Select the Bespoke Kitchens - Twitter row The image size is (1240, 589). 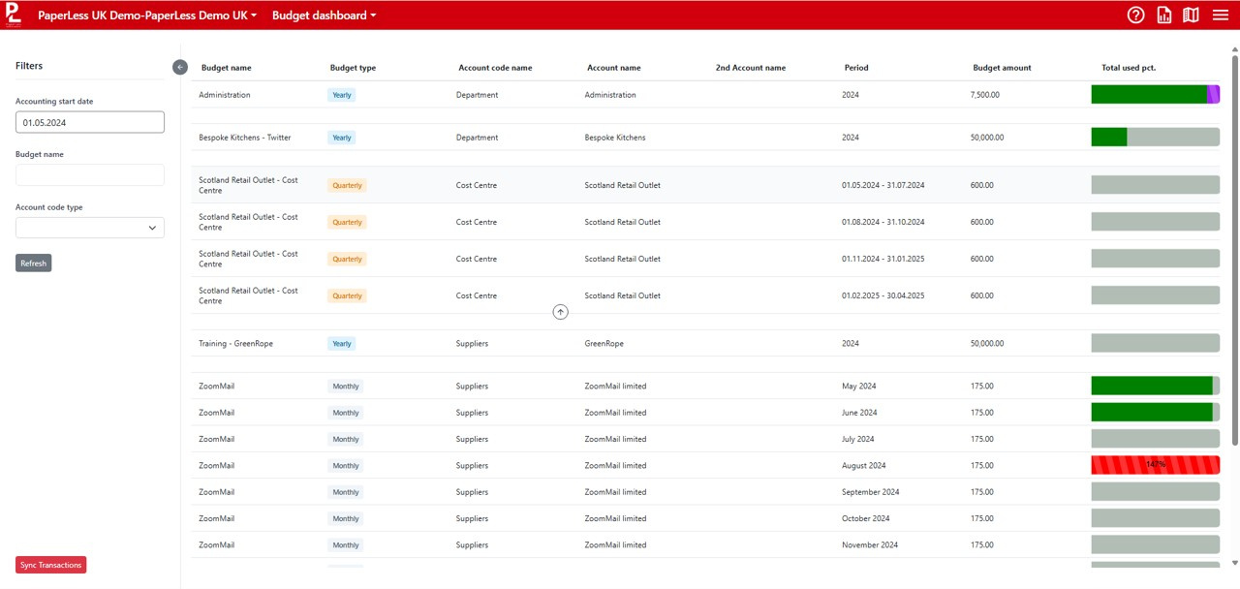[244, 138]
